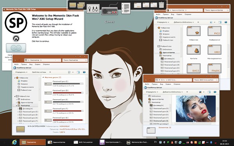Open the Упорядочить dropdown in the Компьютер window

(21, 72)
